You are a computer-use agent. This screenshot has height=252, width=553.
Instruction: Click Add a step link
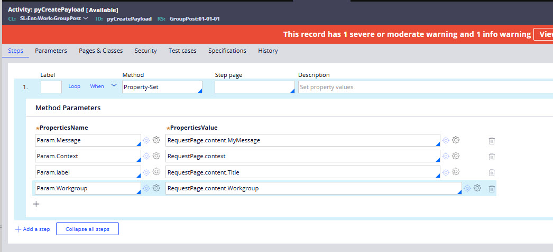32,229
